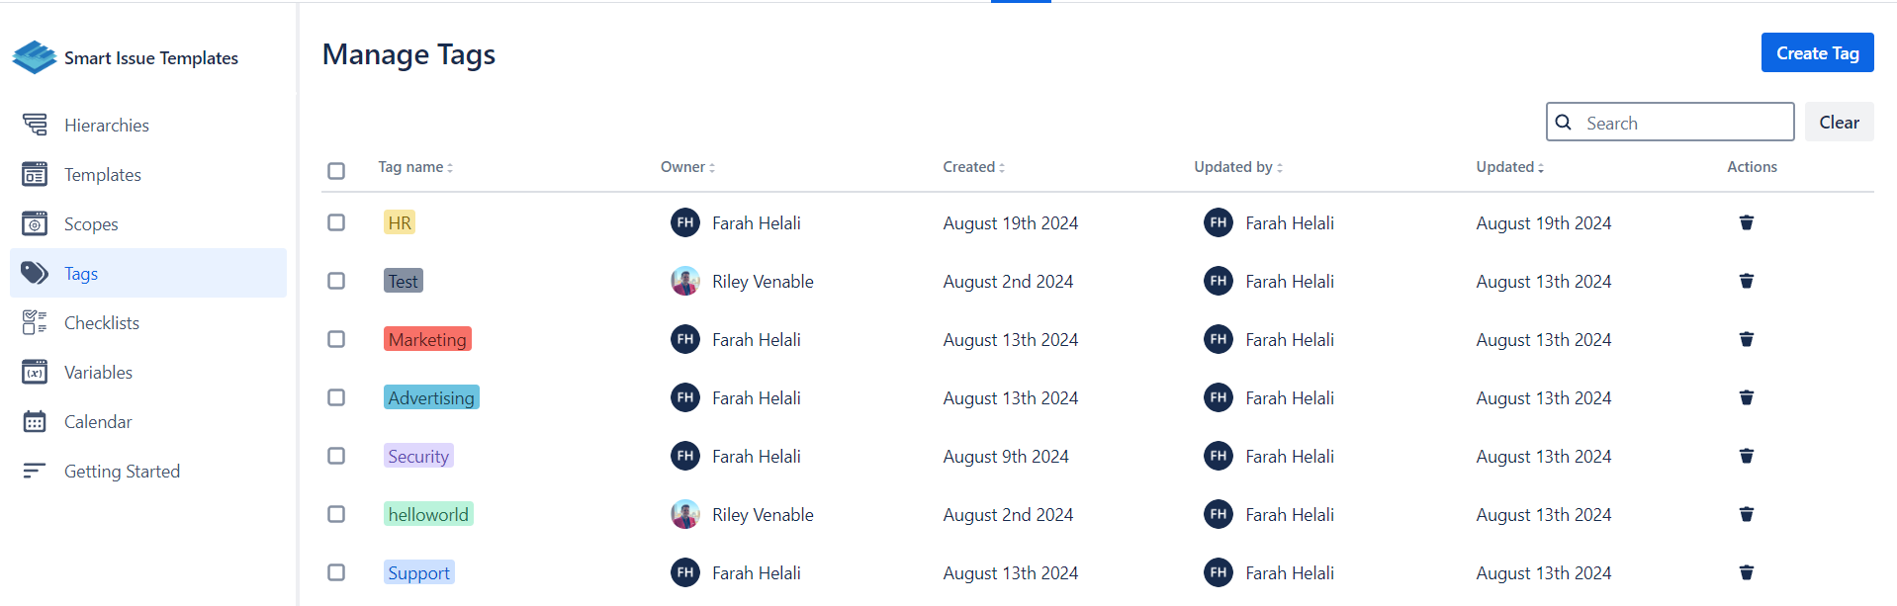Click the red Marketing tag label

tap(427, 339)
